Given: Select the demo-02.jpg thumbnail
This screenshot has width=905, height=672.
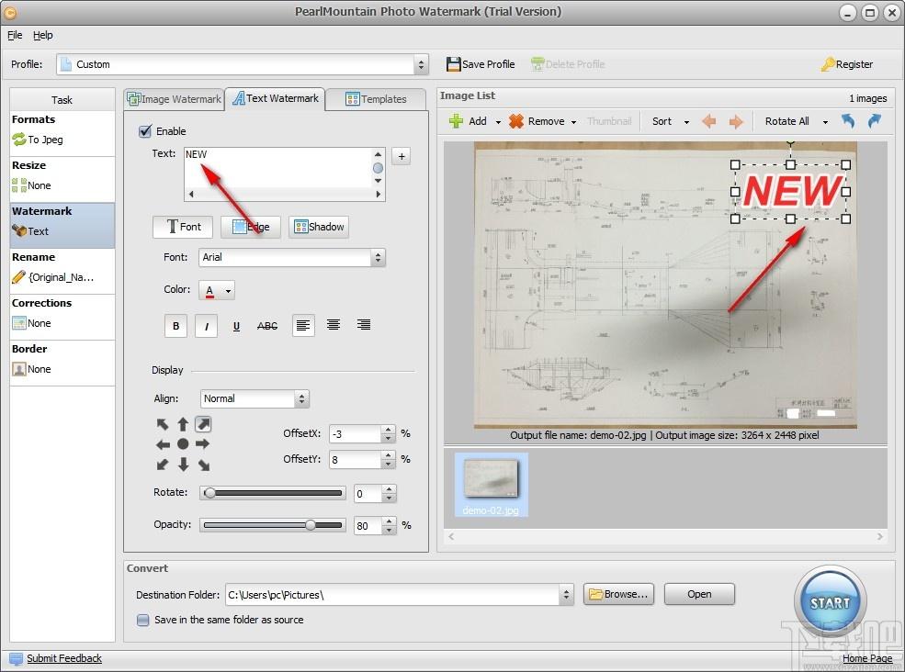Looking at the screenshot, I should click(491, 485).
